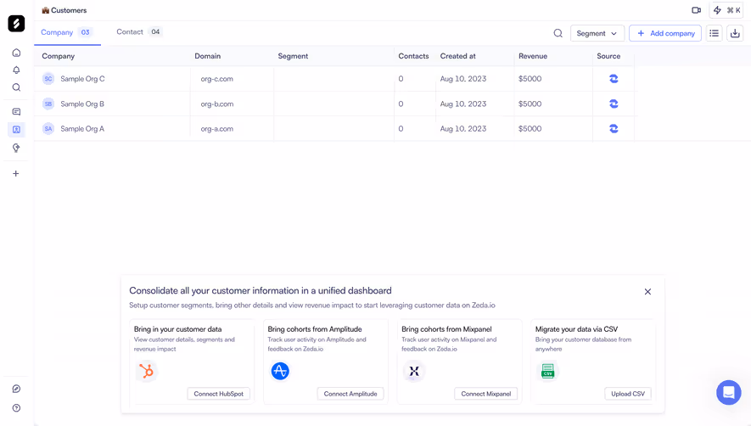Select the Customers icon in sidebar

coord(16,129)
